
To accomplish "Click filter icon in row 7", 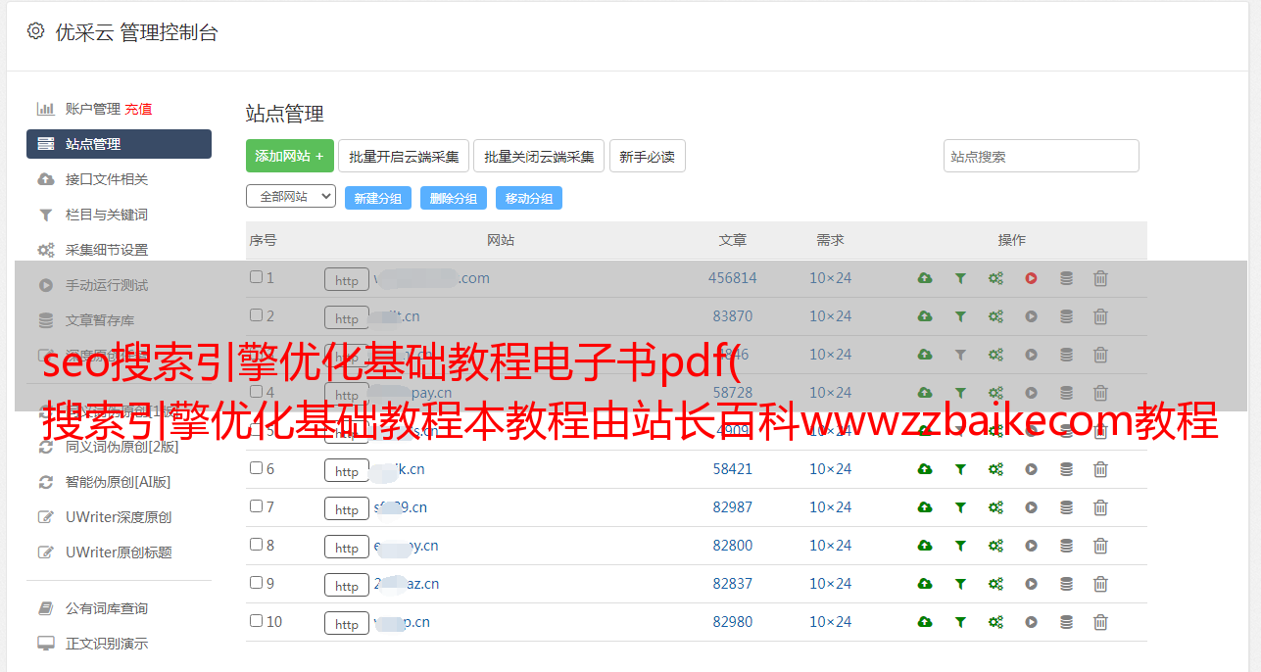I will [x=960, y=507].
